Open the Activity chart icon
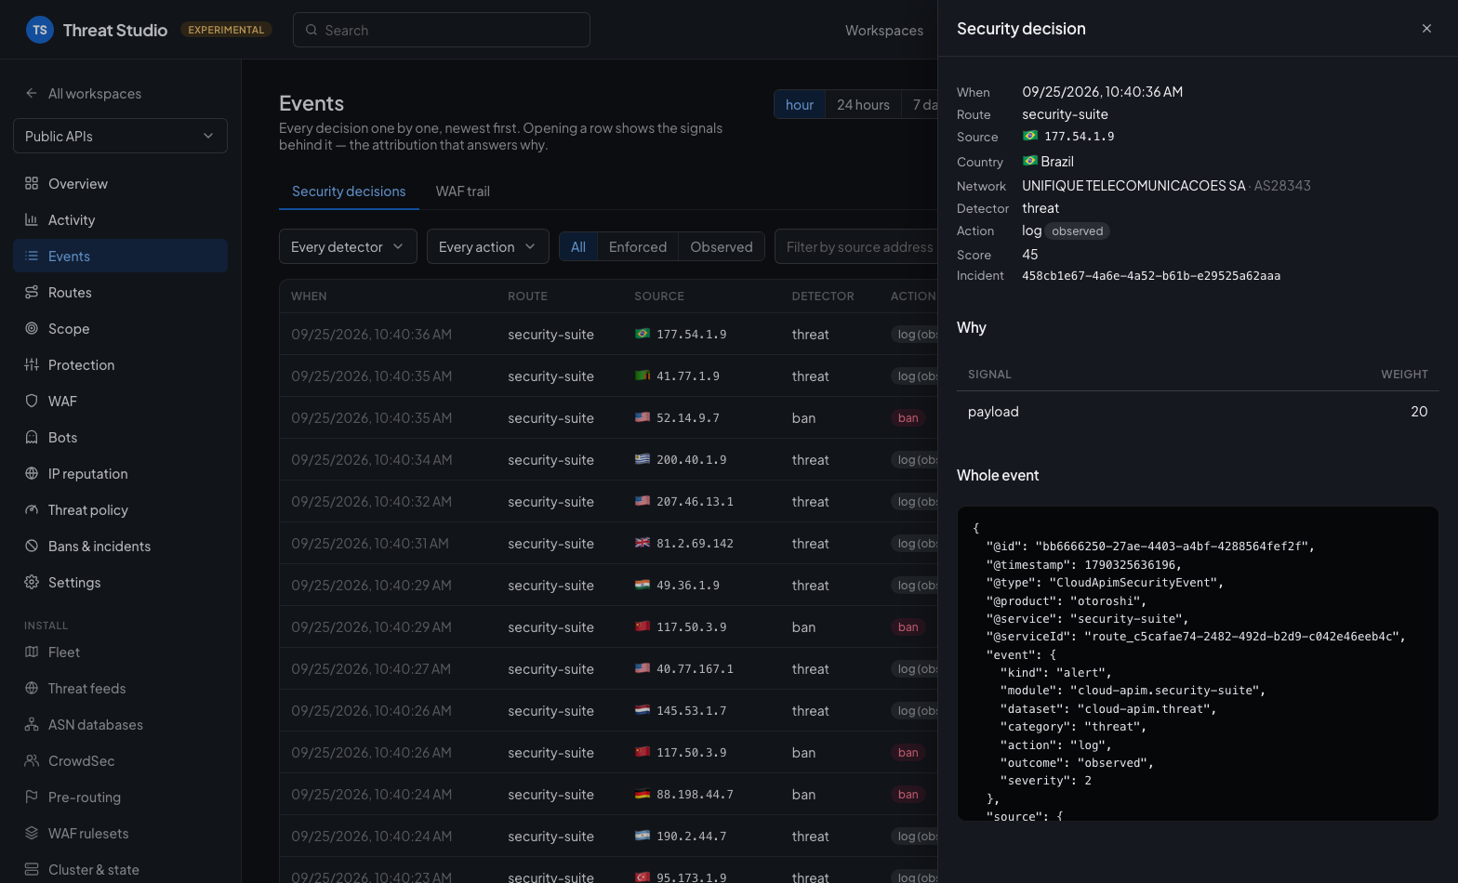Viewport: 1458px width, 883px height. [x=32, y=219]
